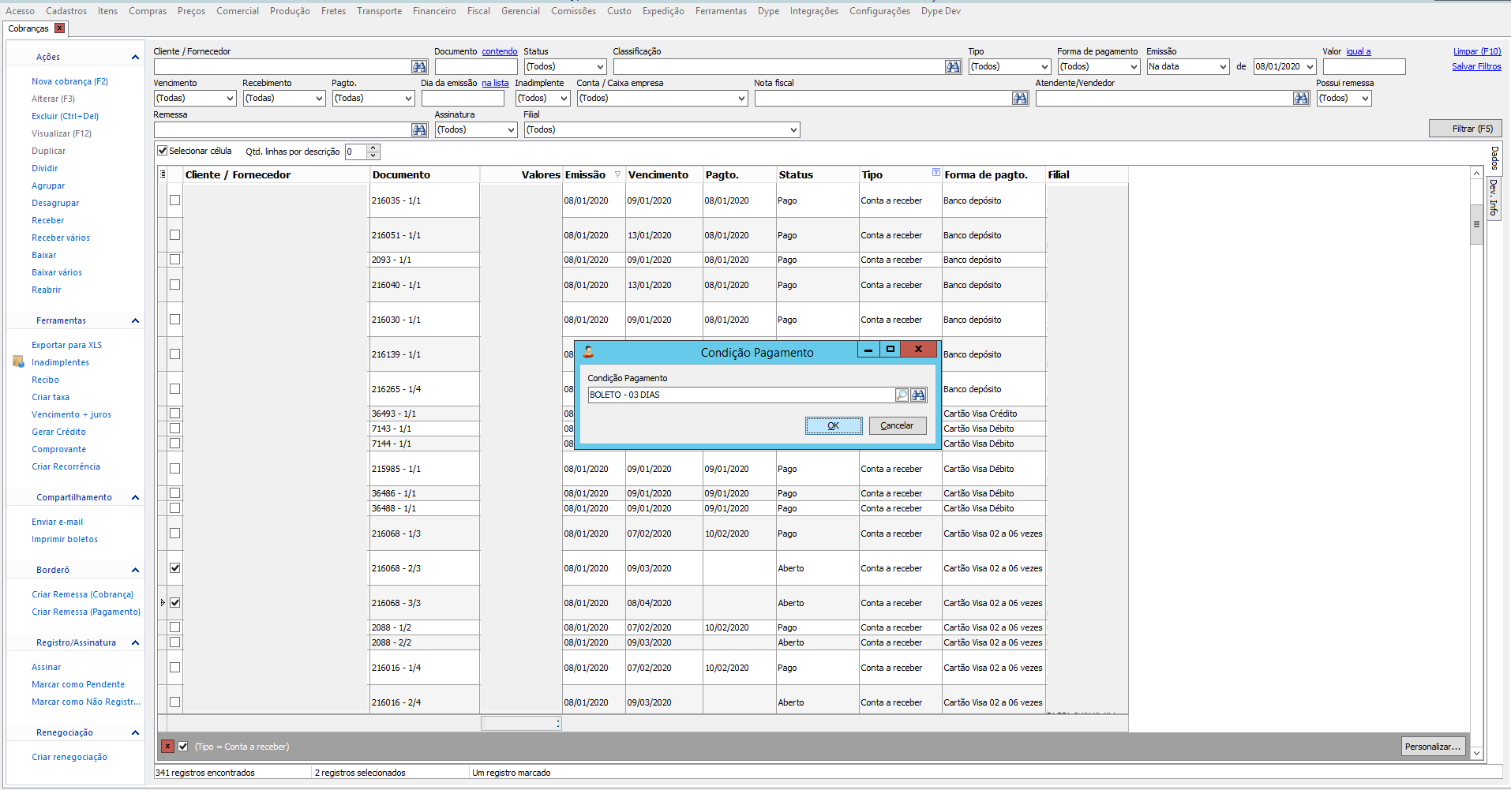This screenshot has width=1511, height=790.
Task: Click Cancelar in Condição Pagamento dialog
Action: point(898,425)
